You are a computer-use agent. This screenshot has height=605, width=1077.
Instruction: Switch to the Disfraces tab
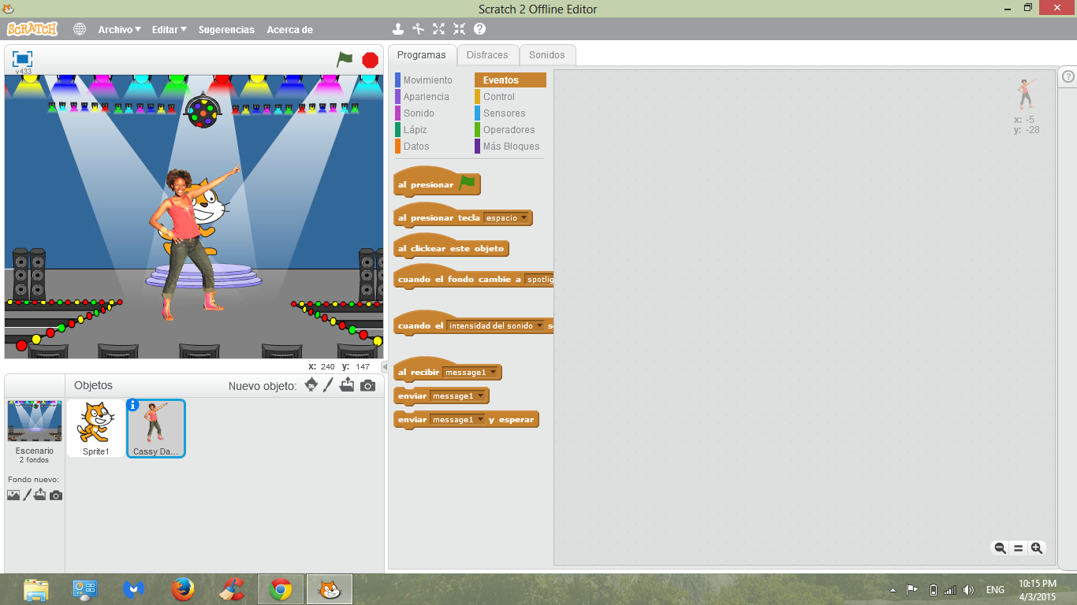[x=488, y=55]
